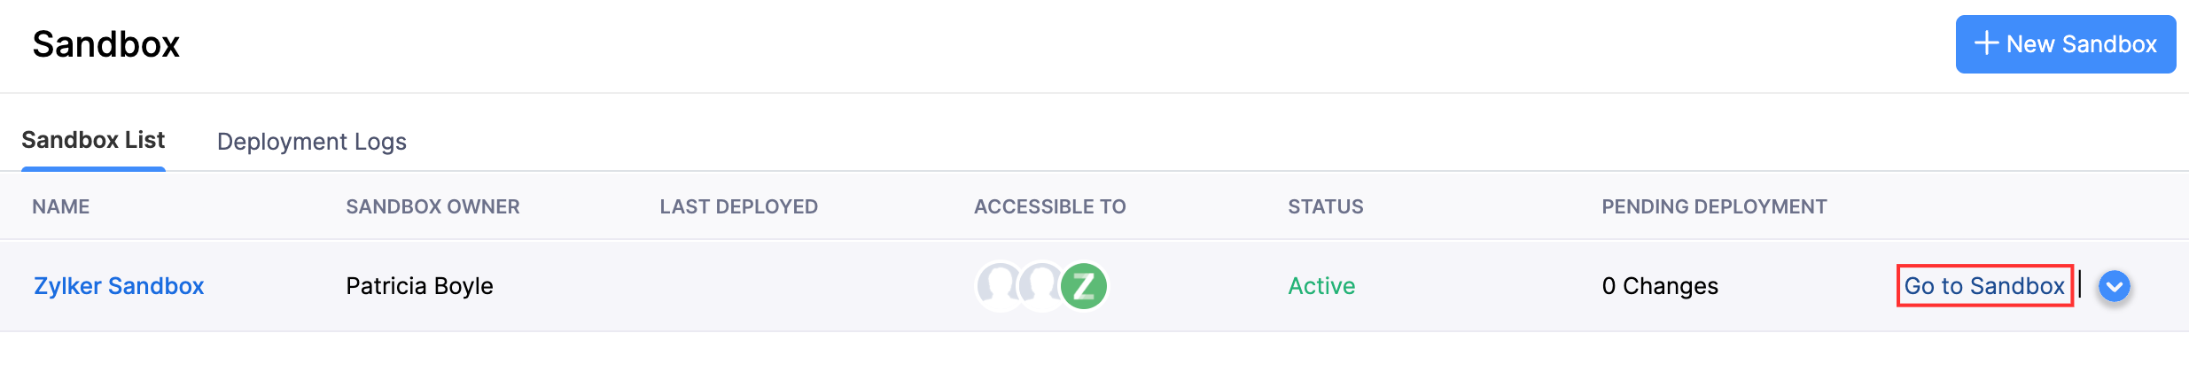The width and height of the screenshot is (2189, 372).
Task: Click the STATUS column header
Action: (1325, 206)
